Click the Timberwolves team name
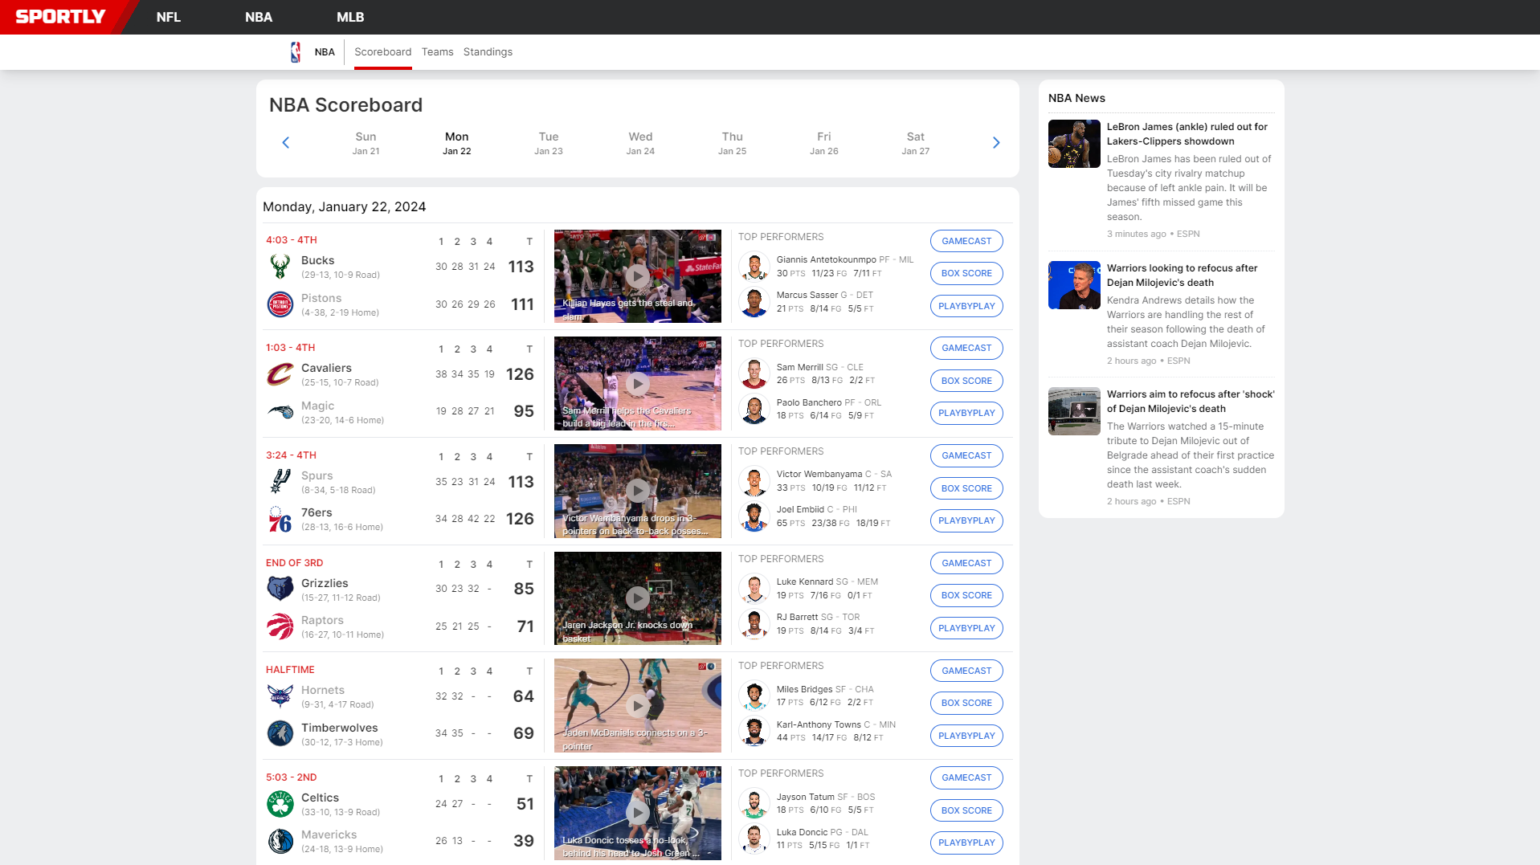 coord(339,728)
